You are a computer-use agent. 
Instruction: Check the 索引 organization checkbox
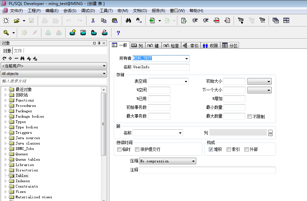click(x=229, y=149)
